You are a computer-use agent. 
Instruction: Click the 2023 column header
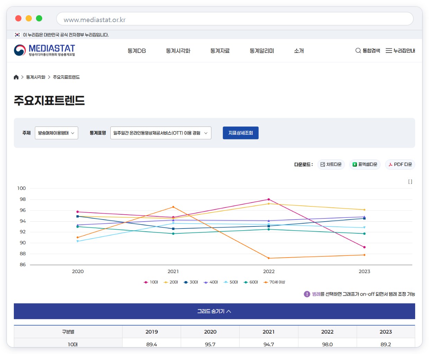[x=386, y=332]
